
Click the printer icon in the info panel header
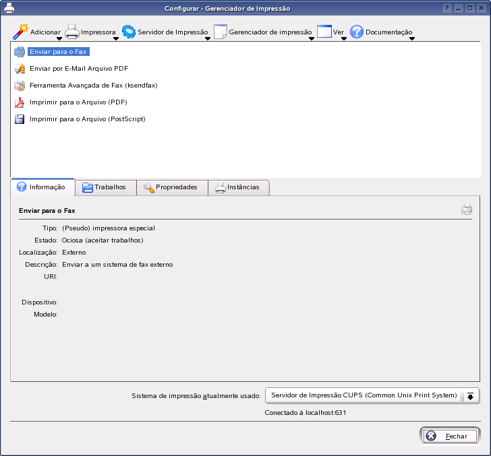pyautogui.click(x=467, y=209)
